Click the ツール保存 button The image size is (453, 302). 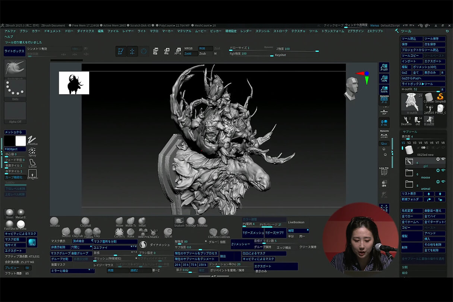pos(434,39)
